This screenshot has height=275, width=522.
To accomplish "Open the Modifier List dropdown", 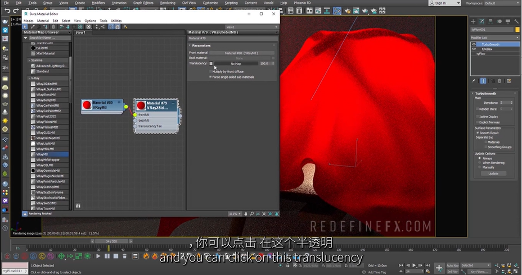I will (495, 38).
